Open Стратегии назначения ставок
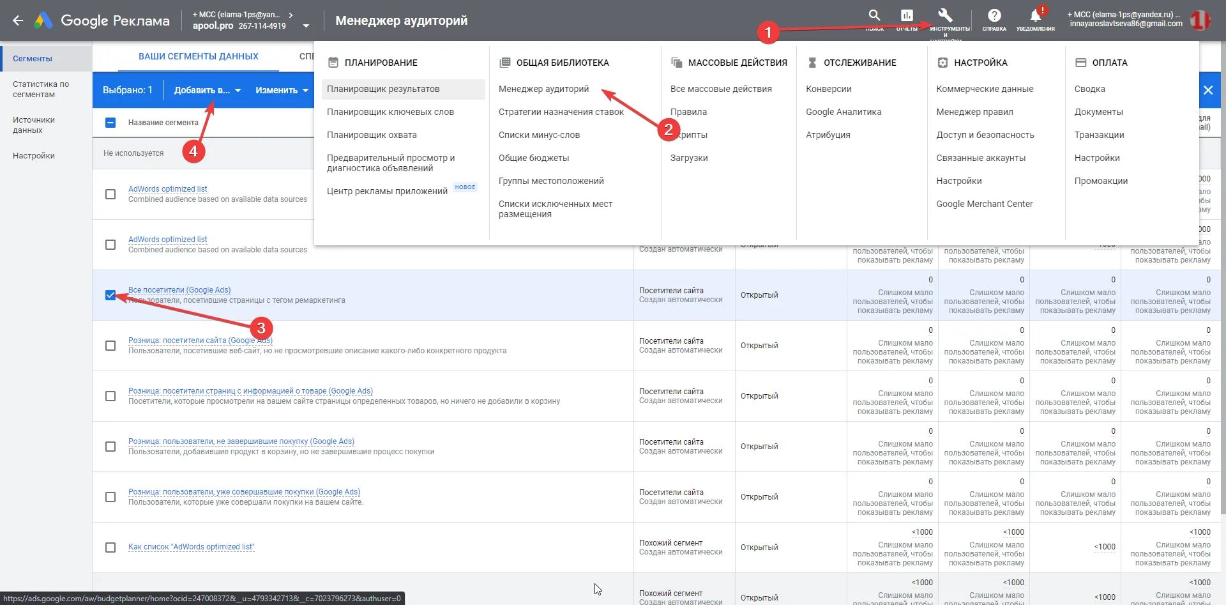 (x=561, y=112)
